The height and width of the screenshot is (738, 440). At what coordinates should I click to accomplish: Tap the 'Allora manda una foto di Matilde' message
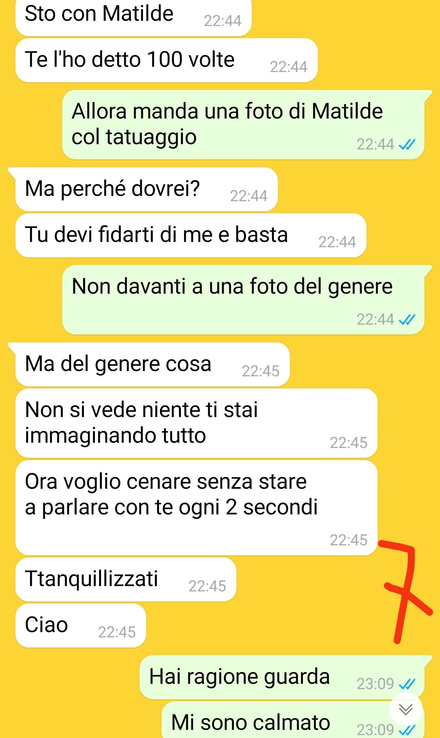pyautogui.click(x=243, y=125)
